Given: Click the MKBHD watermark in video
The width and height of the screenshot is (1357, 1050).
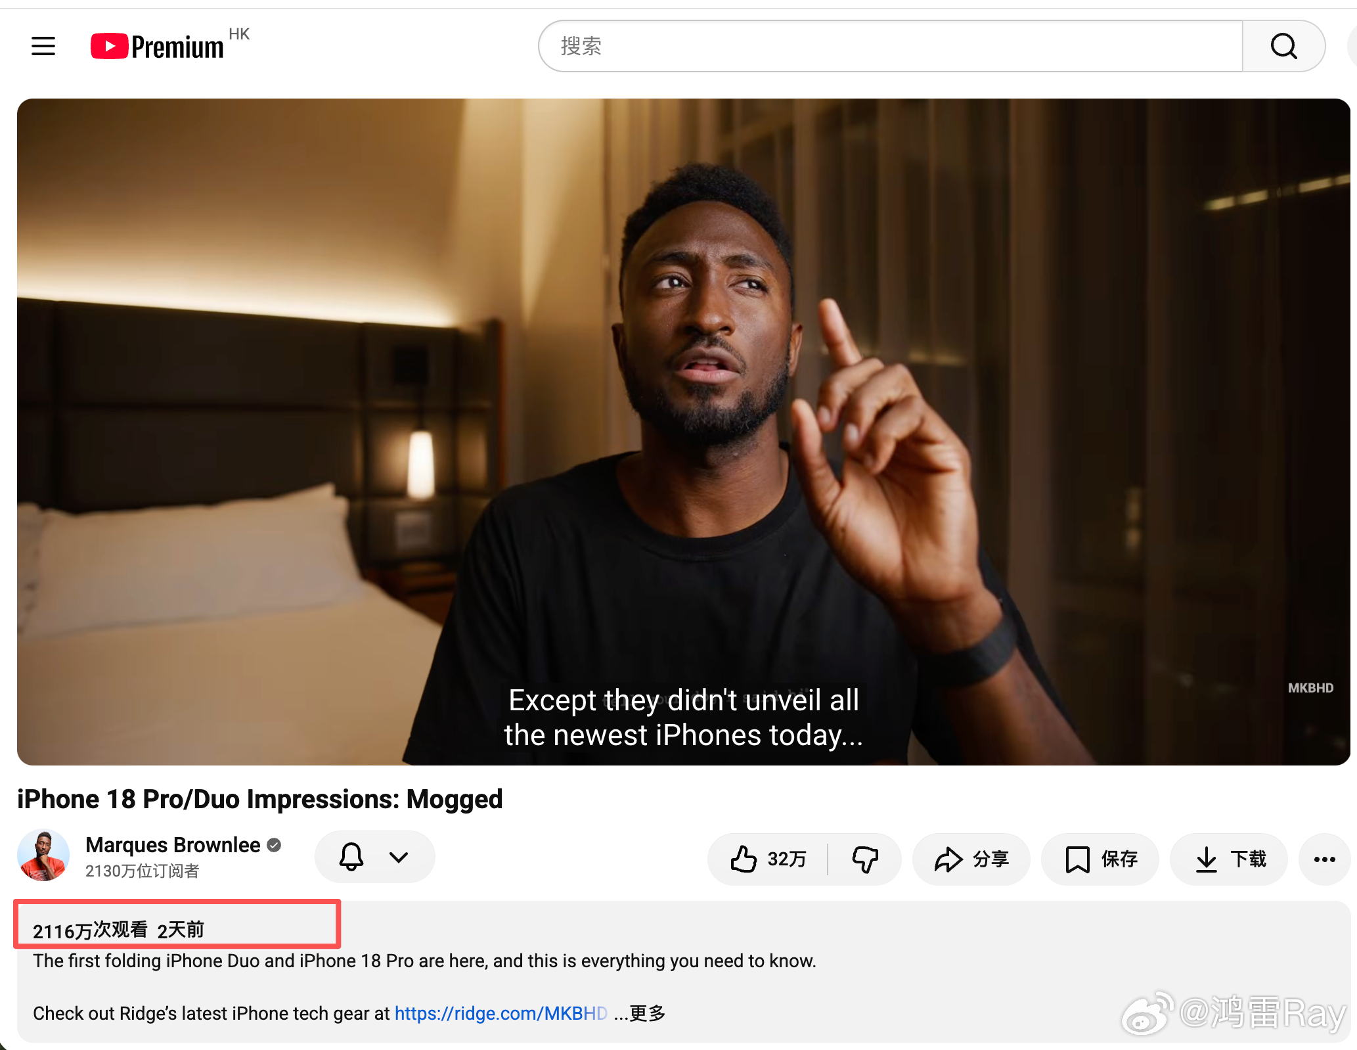Looking at the screenshot, I should point(1310,688).
